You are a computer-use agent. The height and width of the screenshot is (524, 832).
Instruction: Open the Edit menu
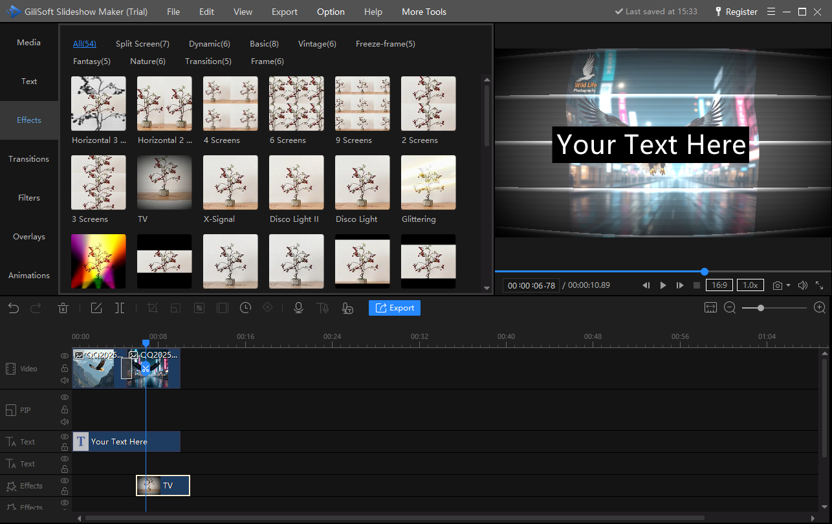pyautogui.click(x=207, y=12)
